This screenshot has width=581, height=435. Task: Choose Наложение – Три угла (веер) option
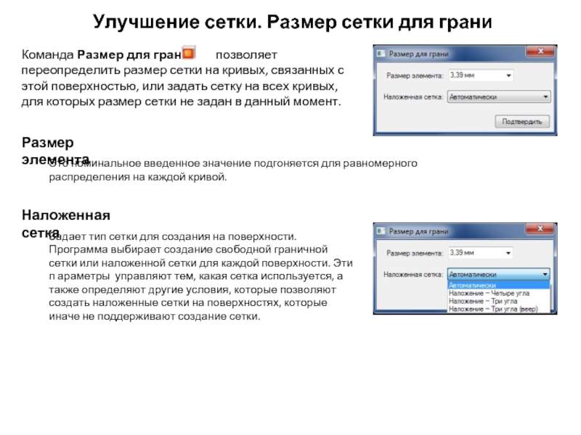tap(499, 309)
